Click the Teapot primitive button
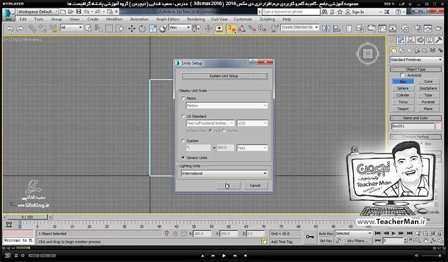 [x=403, y=109]
